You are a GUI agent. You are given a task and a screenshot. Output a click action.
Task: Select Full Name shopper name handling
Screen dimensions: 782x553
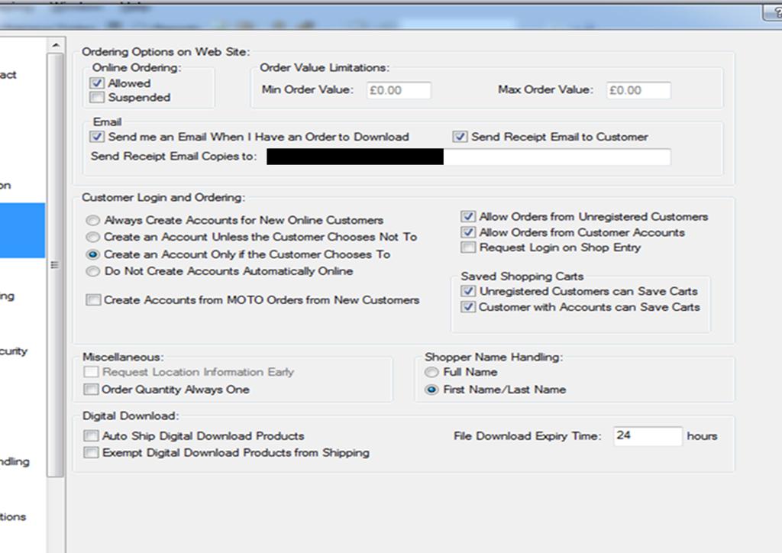click(x=432, y=372)
